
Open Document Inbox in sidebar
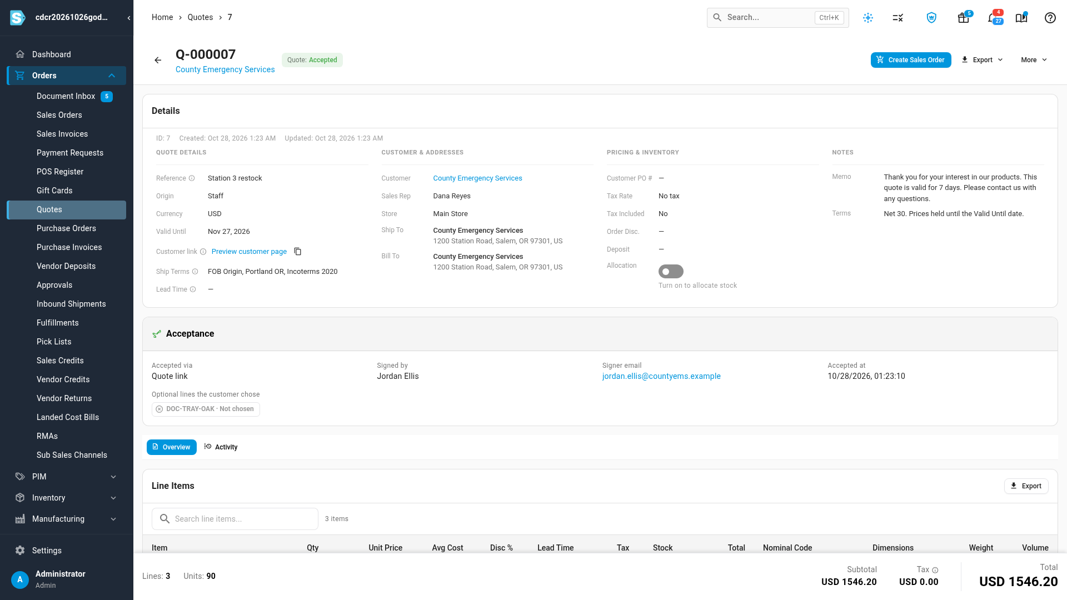(x=66, y=96)
